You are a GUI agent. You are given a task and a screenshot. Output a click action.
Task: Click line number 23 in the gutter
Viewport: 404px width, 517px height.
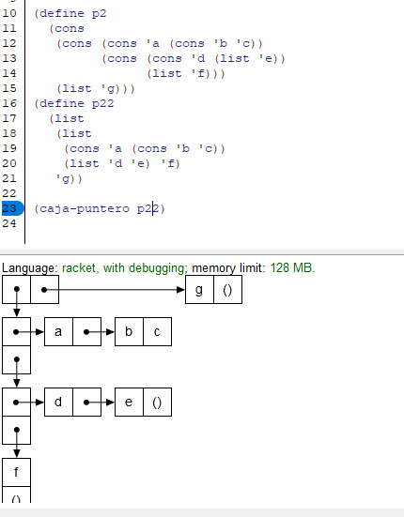9,208
